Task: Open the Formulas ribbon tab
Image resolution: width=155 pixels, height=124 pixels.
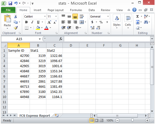Action: 76,10
